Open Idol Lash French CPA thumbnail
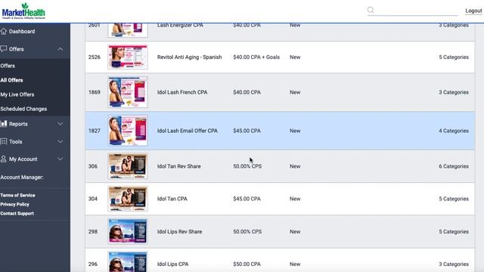This screenshot has width=484, height=272. [128, 92]
